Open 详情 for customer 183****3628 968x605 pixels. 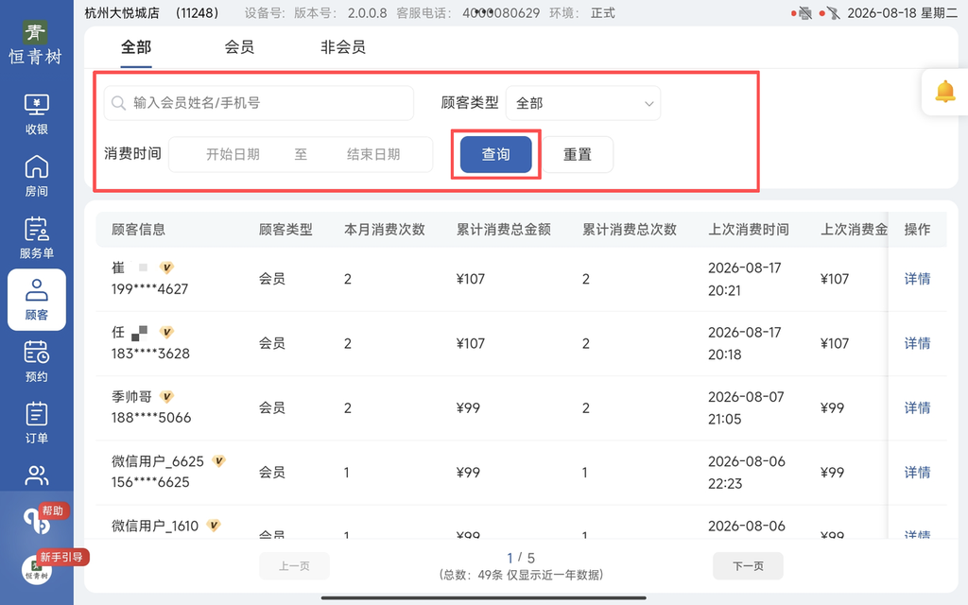pos(917,343)
